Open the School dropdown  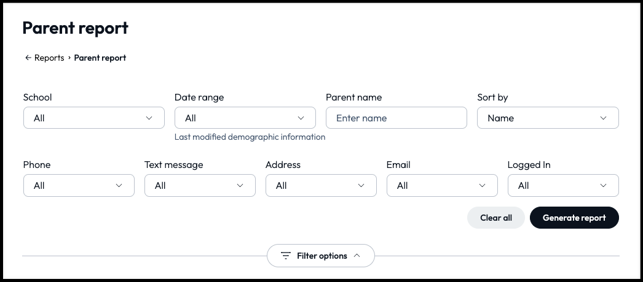coord(93,118)
